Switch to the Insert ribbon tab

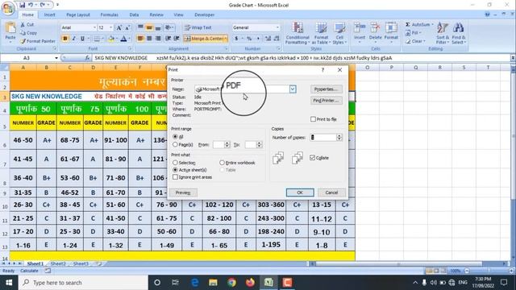coord(50,14)
